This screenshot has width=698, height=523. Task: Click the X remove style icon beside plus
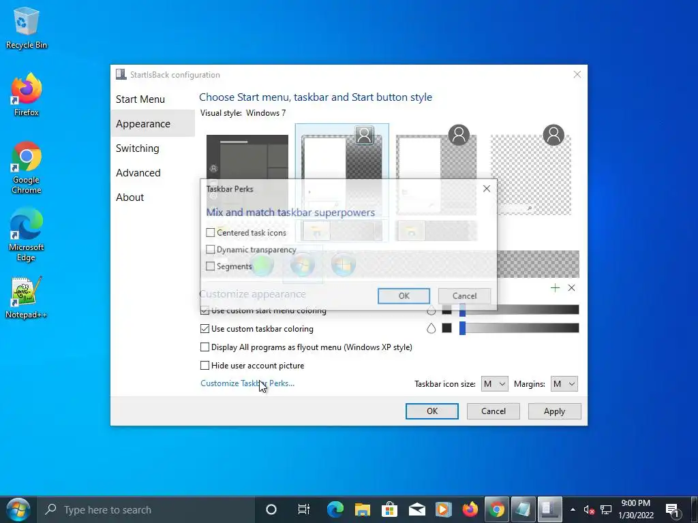[572, 288]
